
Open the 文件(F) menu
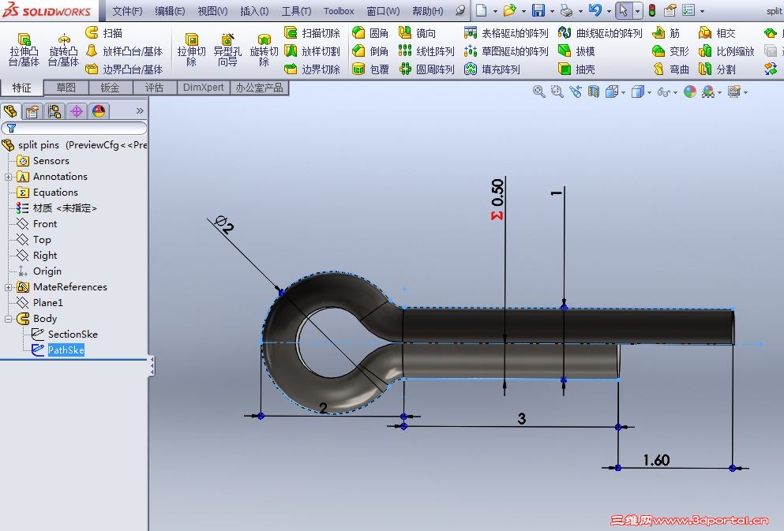click(127, 10)
